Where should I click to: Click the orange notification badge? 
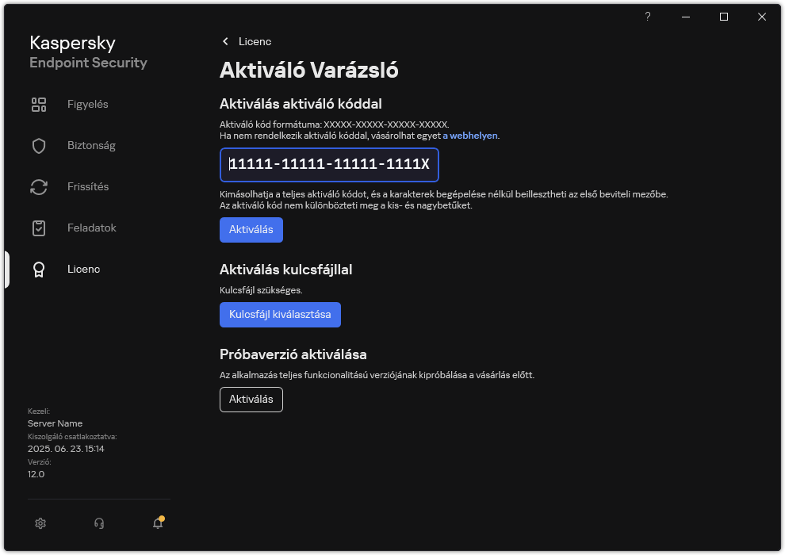(x=163, y=518)
